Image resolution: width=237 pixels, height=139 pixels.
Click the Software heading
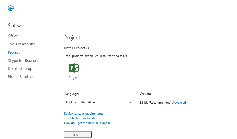(x=18, y=26)
